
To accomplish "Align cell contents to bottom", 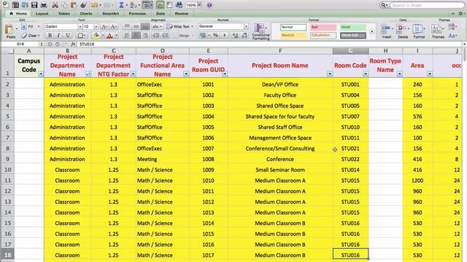I will pos(145,26).
